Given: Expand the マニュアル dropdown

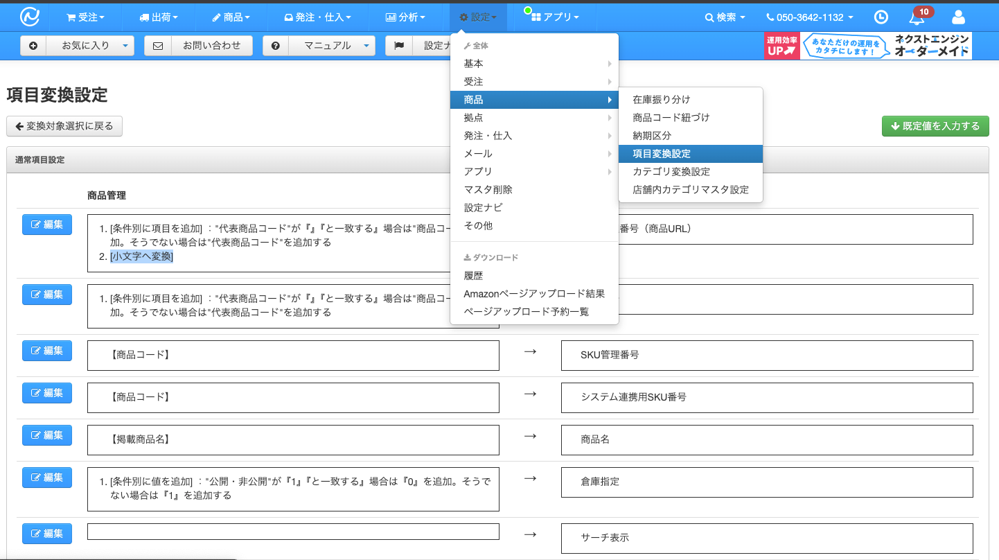Looking at the screenshot, I should [366, 46].
